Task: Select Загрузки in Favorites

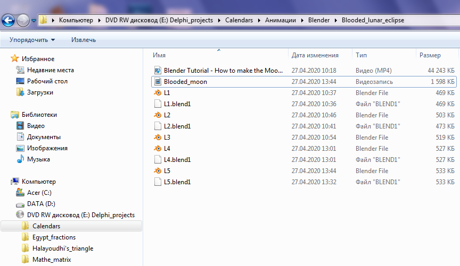Action: pyautogui.click(x=40, y=92)
